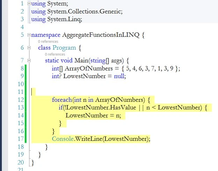This screenshot has height=171, width=218.
Task: Open 0 references link above class Program
Action: pyautogui.click(x=48, y=41)
